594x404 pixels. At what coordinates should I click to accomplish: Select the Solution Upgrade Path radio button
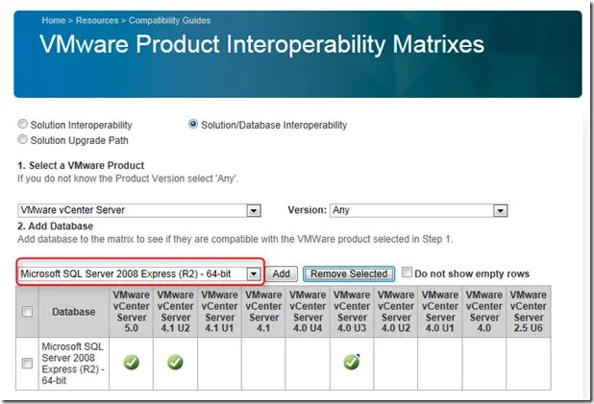pos(23,139)
